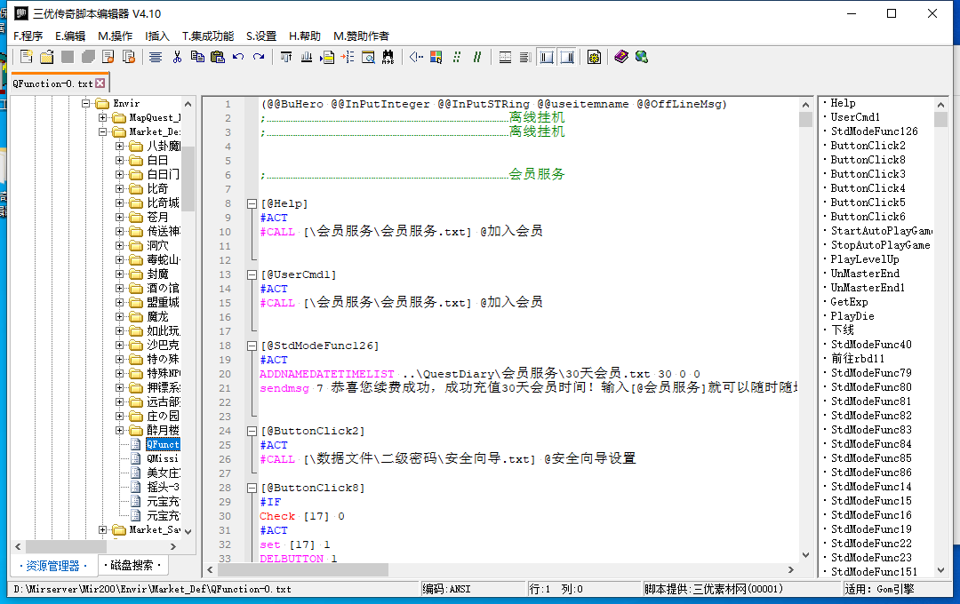
Task: Click the New file toolbar icon
Action: (x=26, y=57)
